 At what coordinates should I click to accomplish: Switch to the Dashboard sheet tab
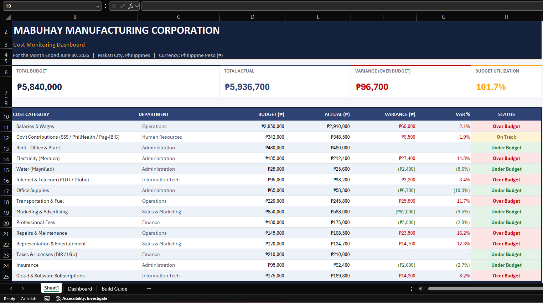[x=80, y=289]
